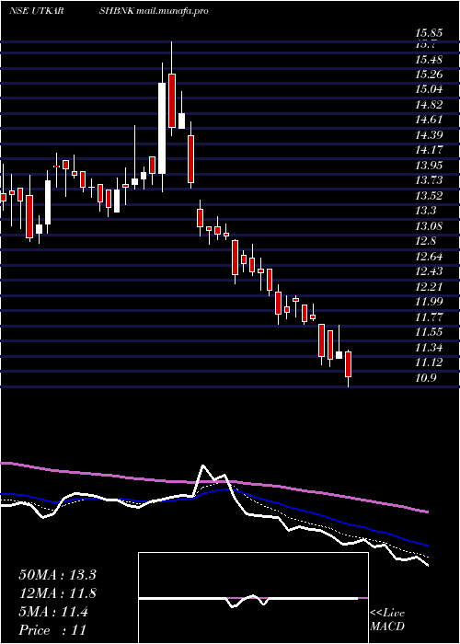Click the 50MA : 13.3 readout
Image resolution: width=460 pixels, height=644 pixels.
point(57,575)
